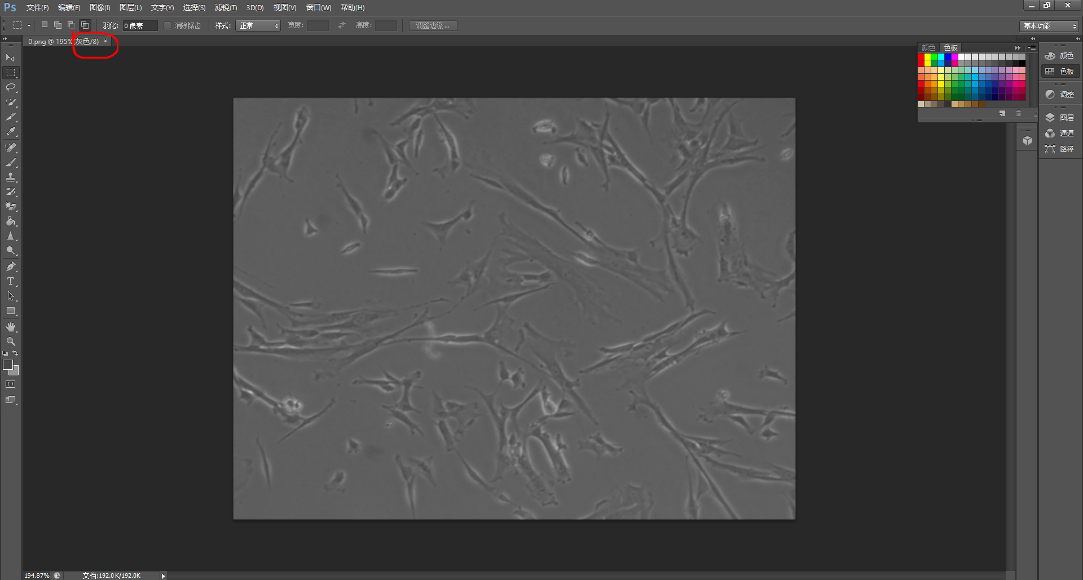Toggle the subtract from selection mode

coord(70,25)
